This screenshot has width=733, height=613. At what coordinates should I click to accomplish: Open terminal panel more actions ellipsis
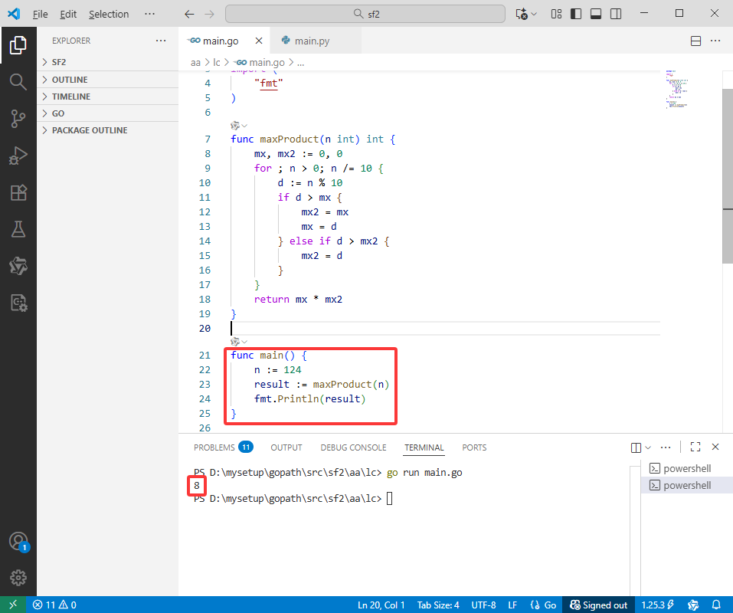coord(666,447)
